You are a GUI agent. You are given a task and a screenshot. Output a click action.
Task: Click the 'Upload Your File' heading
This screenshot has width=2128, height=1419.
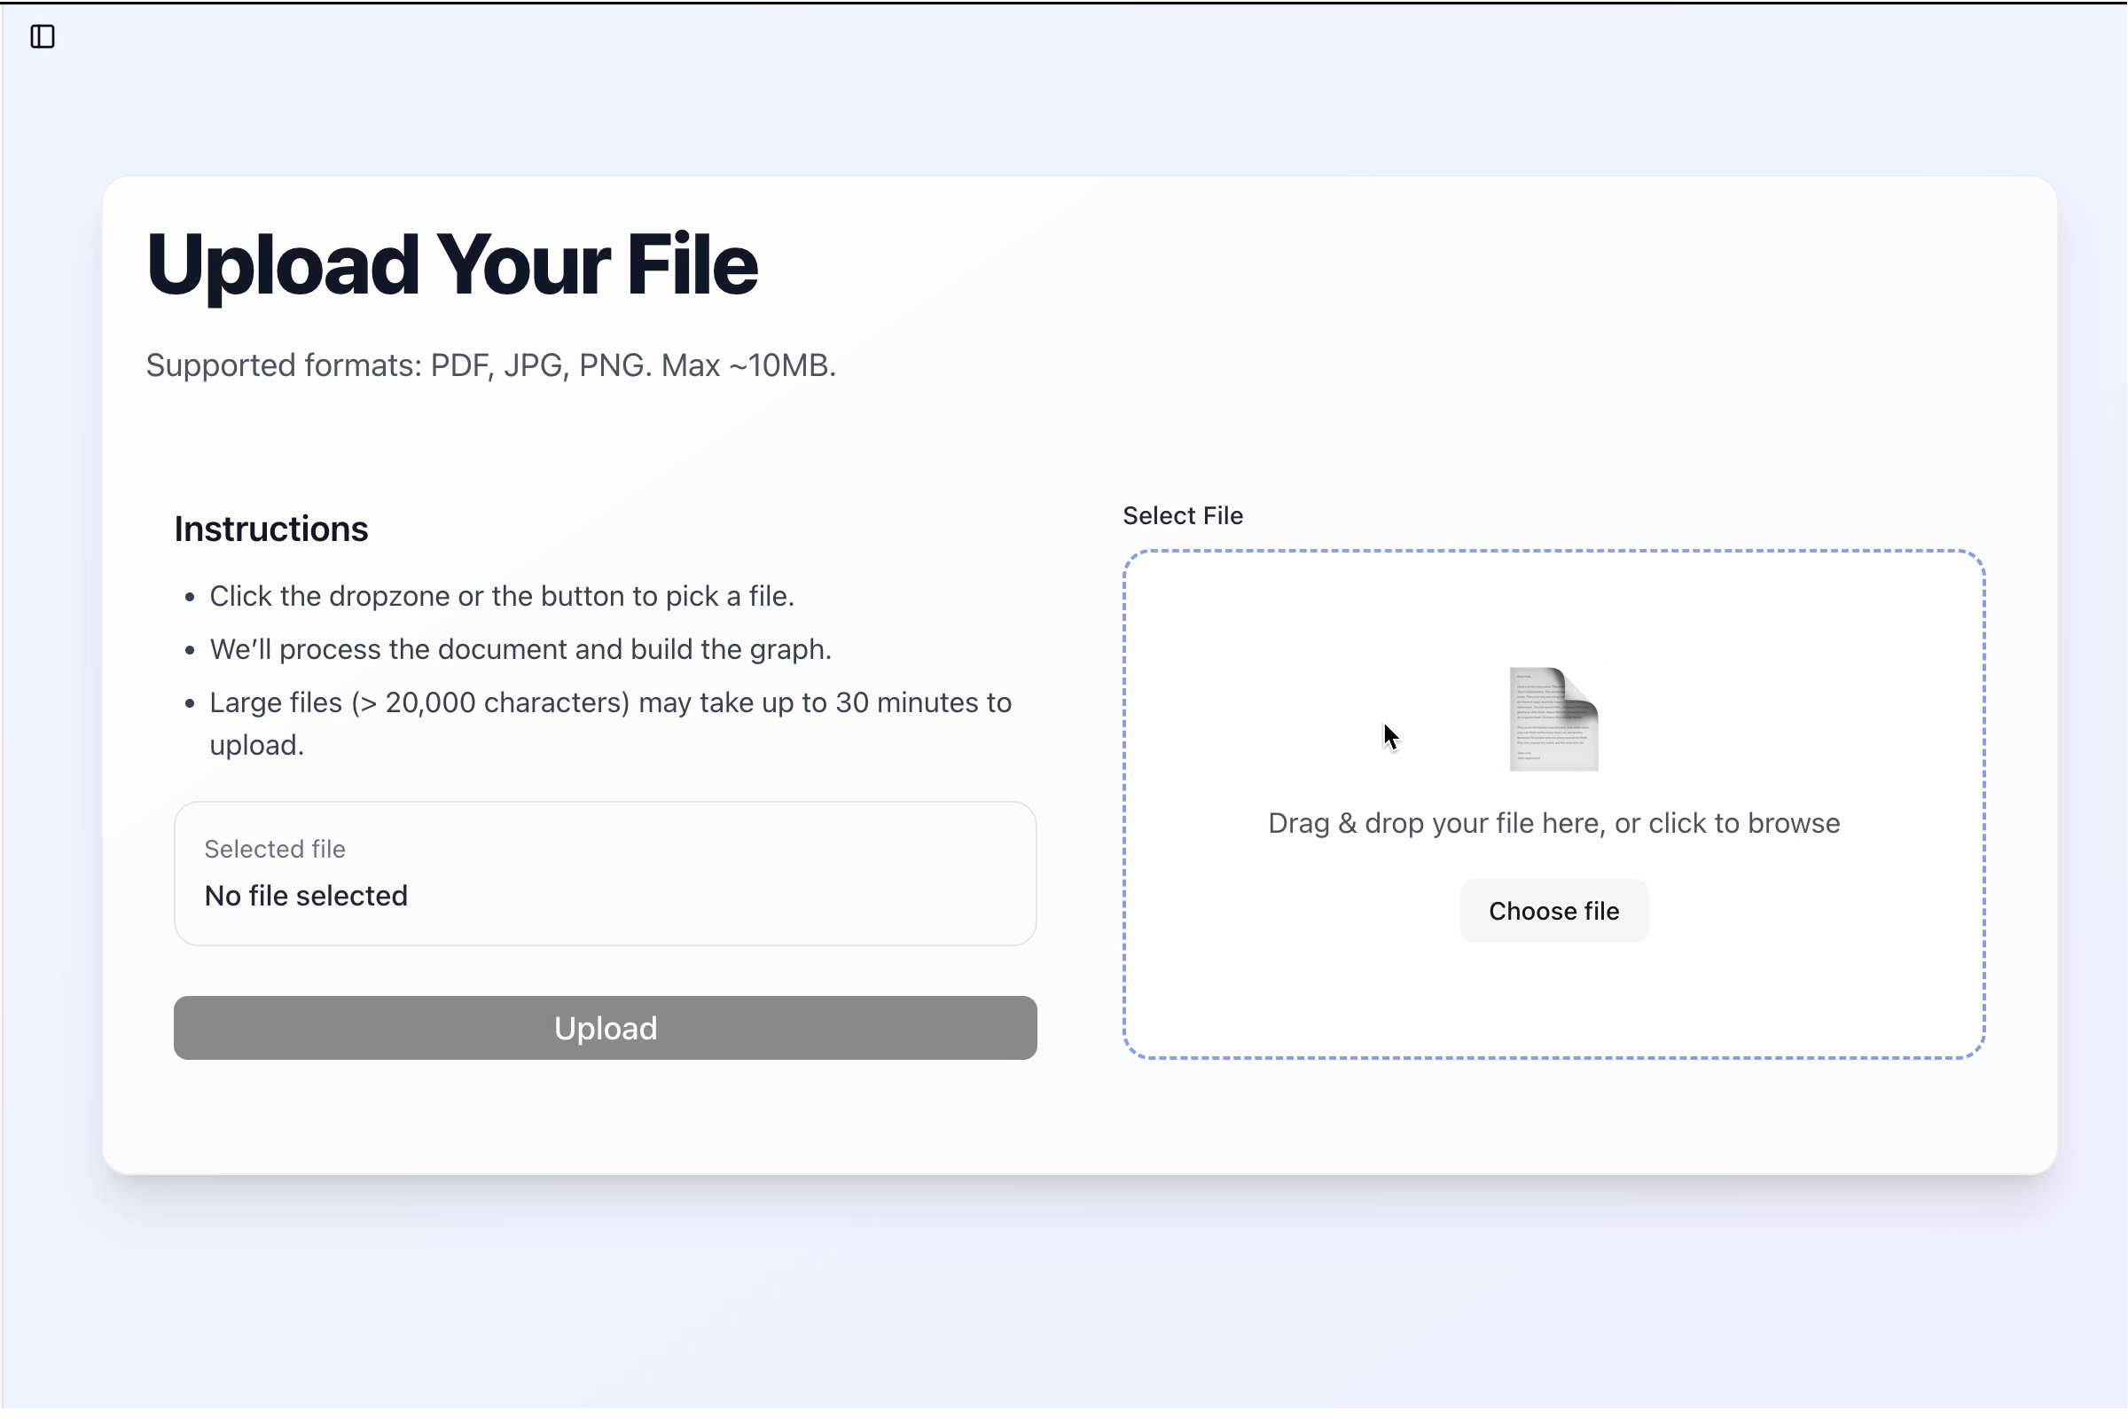(451, 264)
